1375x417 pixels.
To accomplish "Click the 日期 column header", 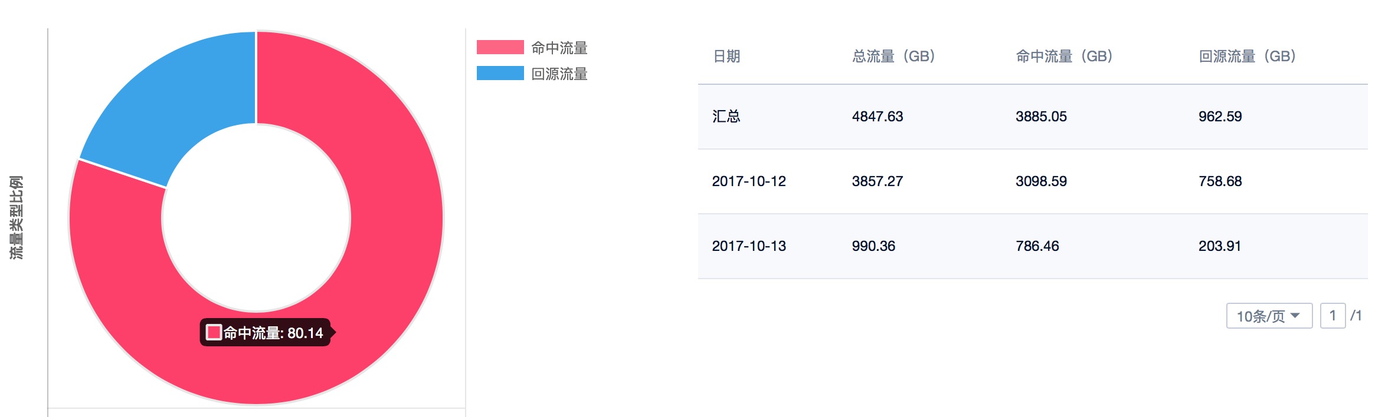I will click(x=726, y=57).
